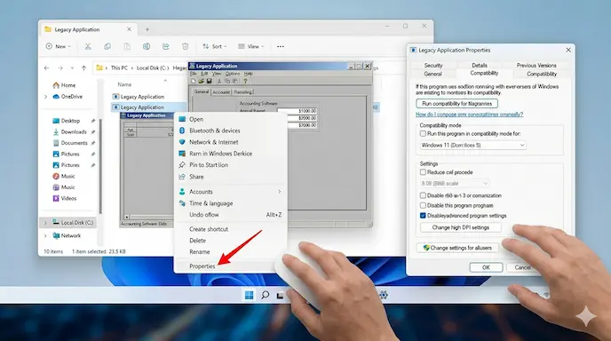Switch to Details tab in Properties dialog
This screenshot has width=611, height=341.
click(x=480, y=65)
